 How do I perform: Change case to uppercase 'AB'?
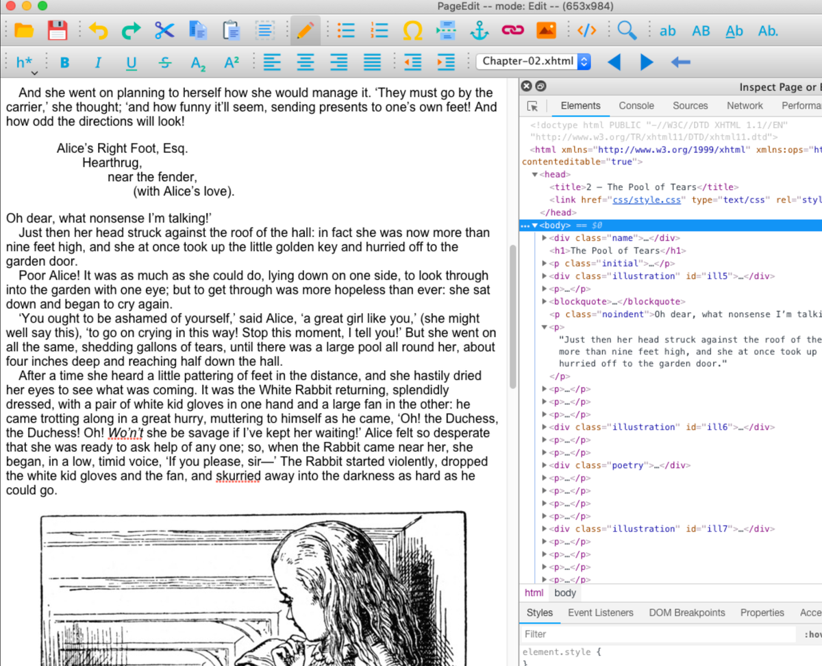(701, 31)
